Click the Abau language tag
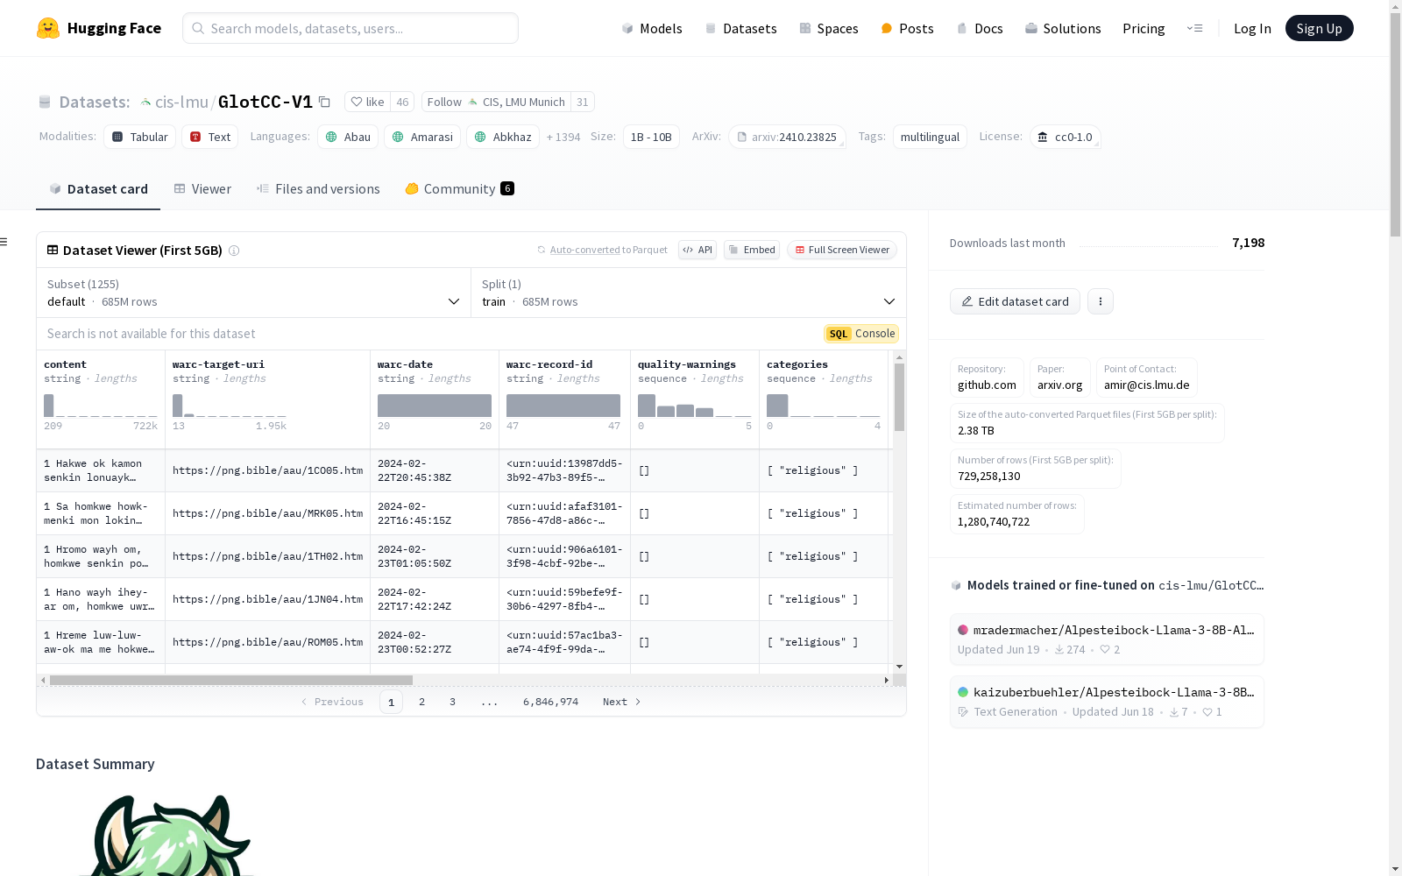The width and height of the screenshot is (1402, 876). pyautogui.click(x=348, y=137)
